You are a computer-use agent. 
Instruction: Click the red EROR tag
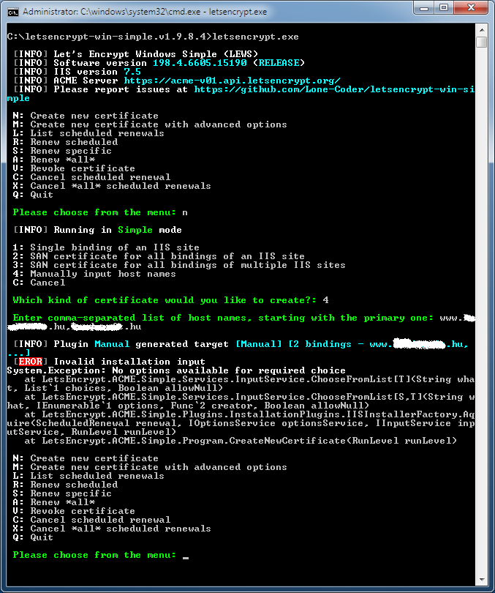point(30,362)
